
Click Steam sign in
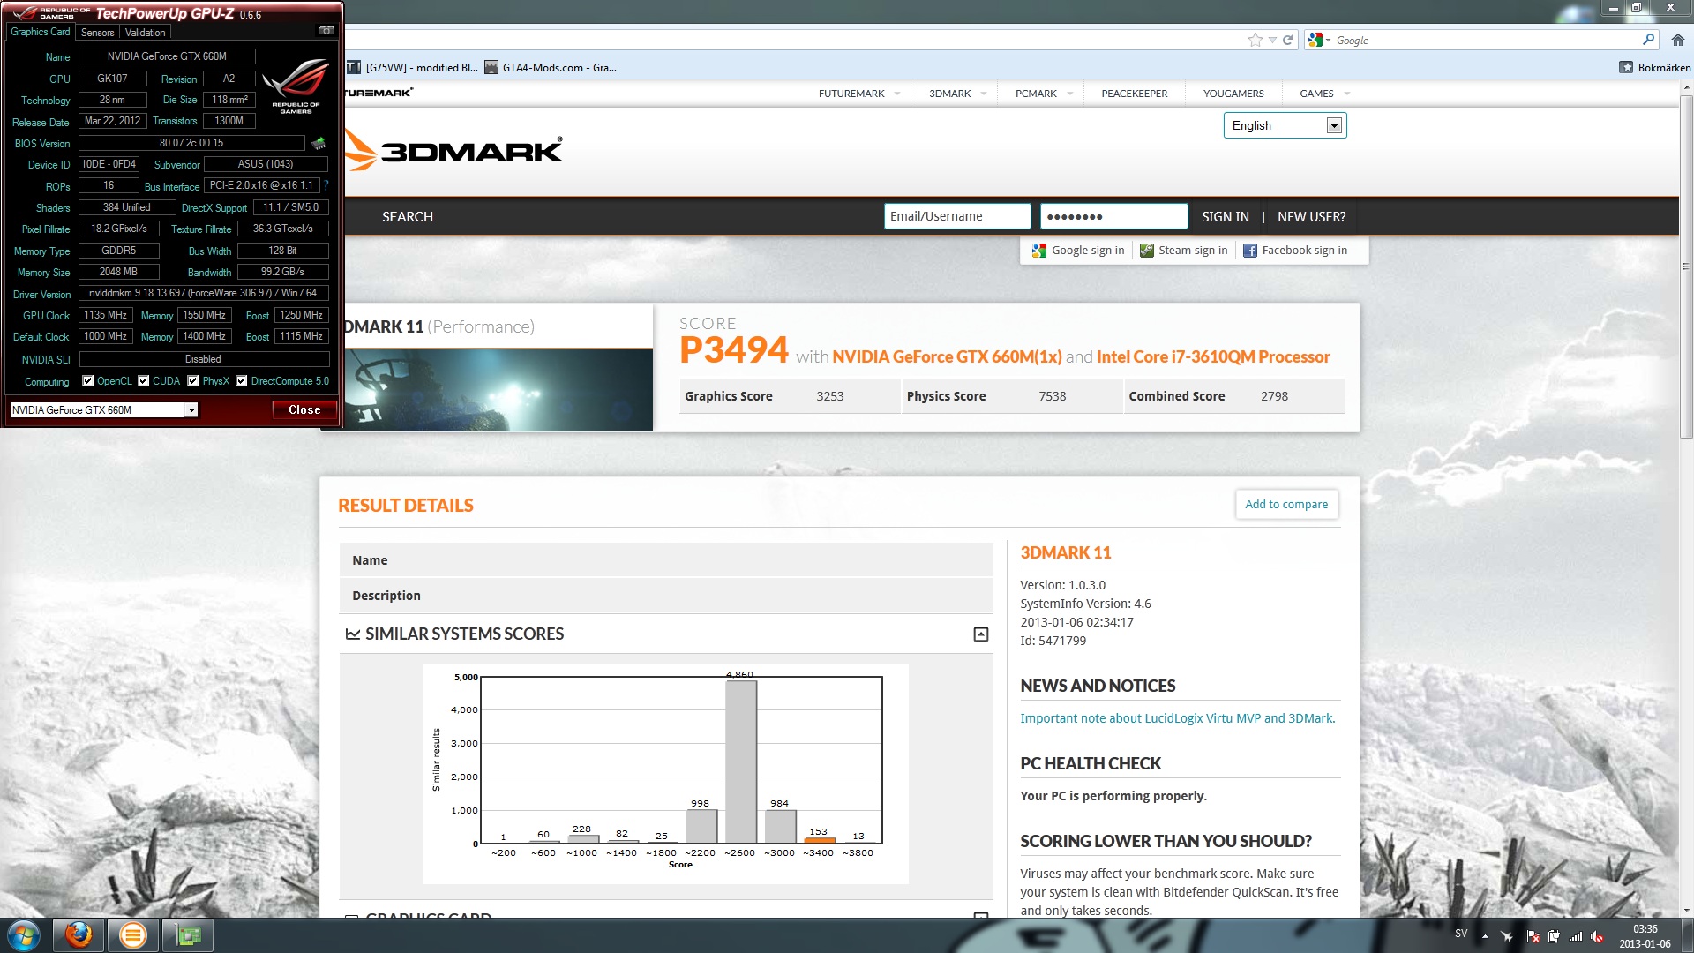1183,251
